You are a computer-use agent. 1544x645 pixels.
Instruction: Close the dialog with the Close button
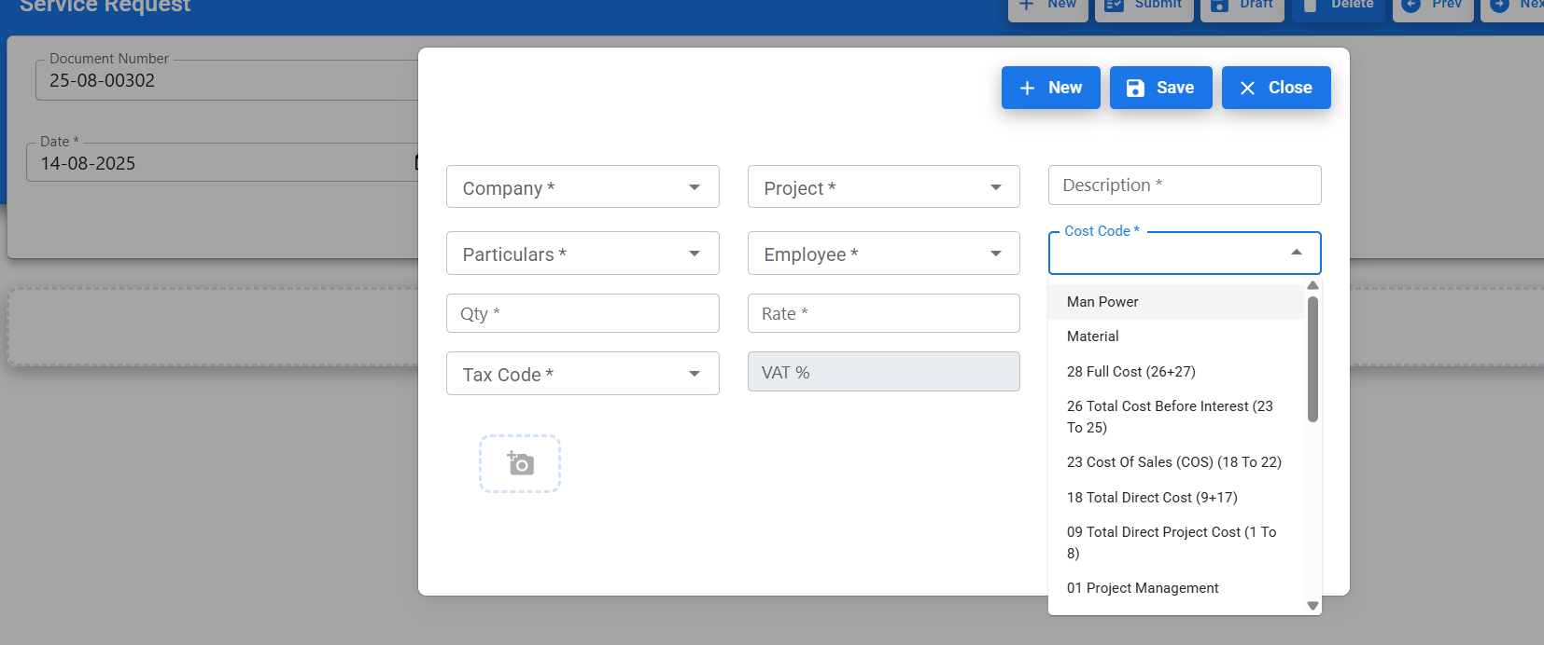pyautogui.click(x=1275, y=88)
